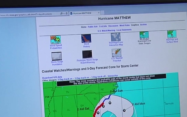Click the Coastal Watches/Warnings section heading

click(90, 69)
